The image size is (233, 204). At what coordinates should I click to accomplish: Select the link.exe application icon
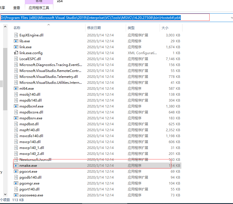(x=16, y=47)
